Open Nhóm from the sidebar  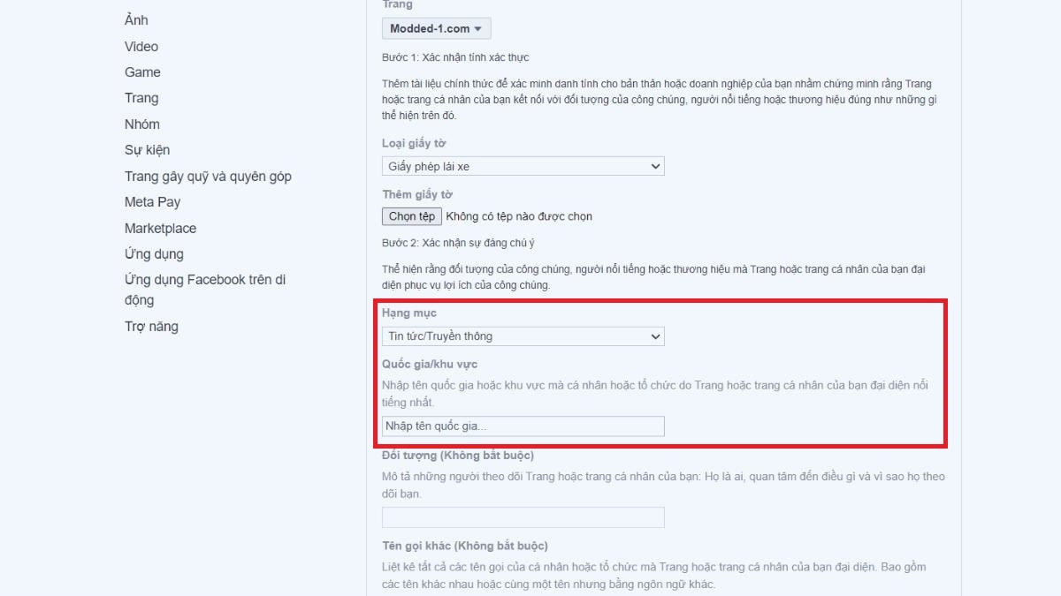[x=142, y=124]
